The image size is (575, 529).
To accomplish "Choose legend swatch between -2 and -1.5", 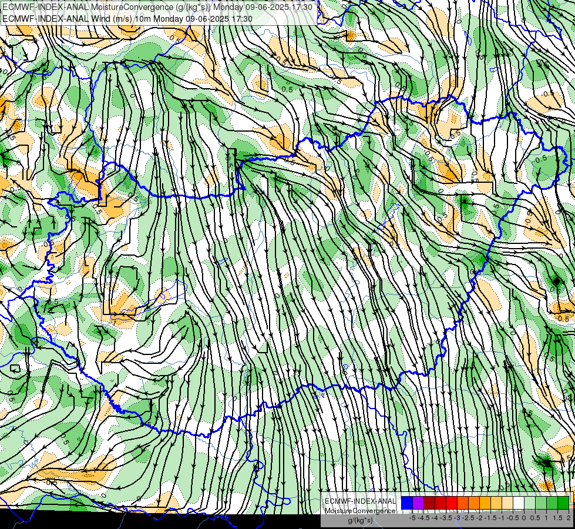I will (x=485, y=503).
